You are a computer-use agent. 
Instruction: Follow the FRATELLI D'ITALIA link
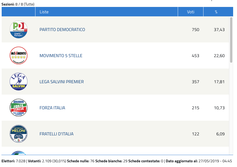[x=56, y=134]
